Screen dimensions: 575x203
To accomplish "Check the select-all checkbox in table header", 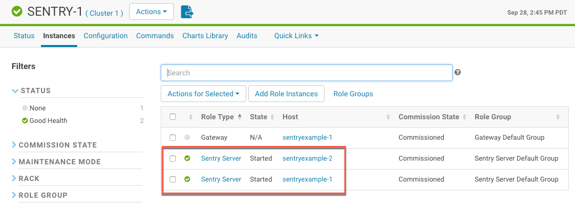I will point(173,117).
